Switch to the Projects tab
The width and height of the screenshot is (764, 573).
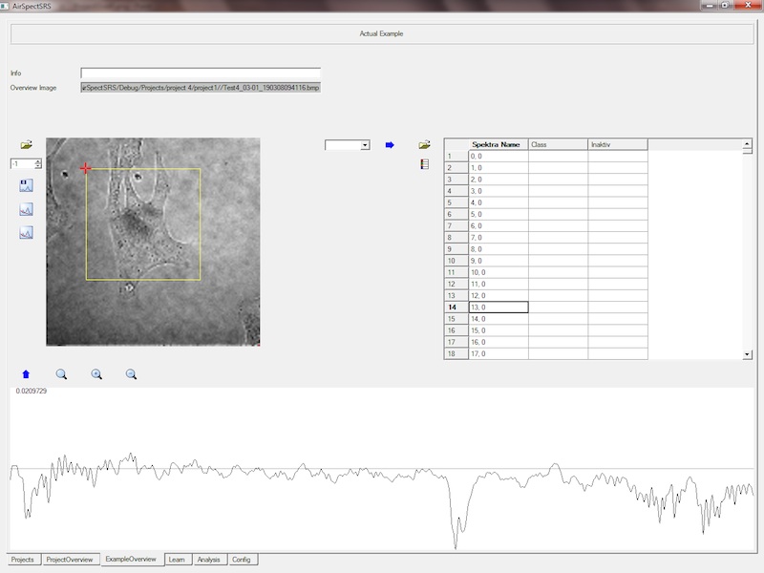(x=22, y=560)
